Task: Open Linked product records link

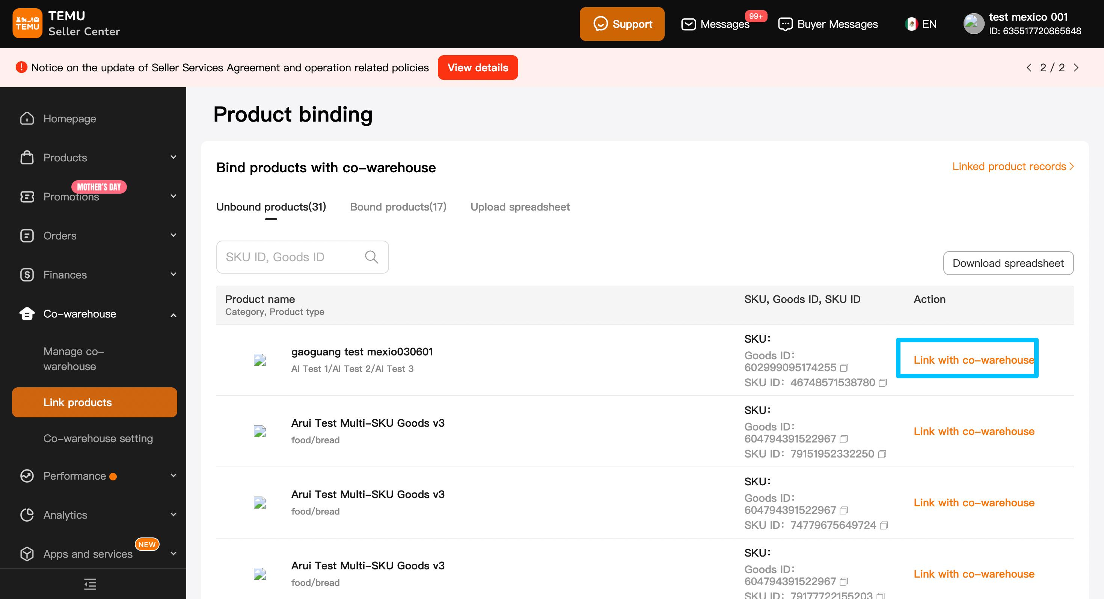Action: coord(1012,166)
